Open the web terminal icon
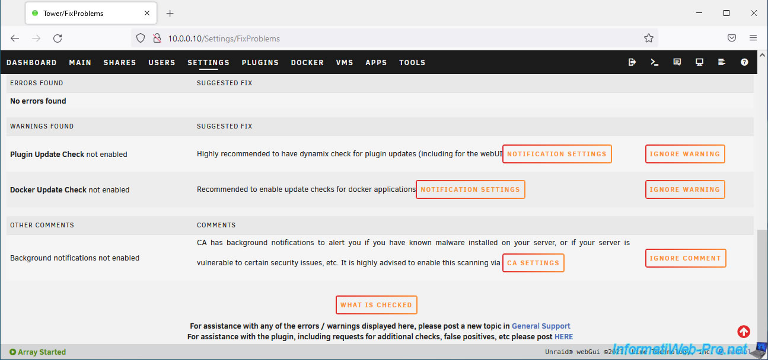768x360 pixels. pos(655,62)
